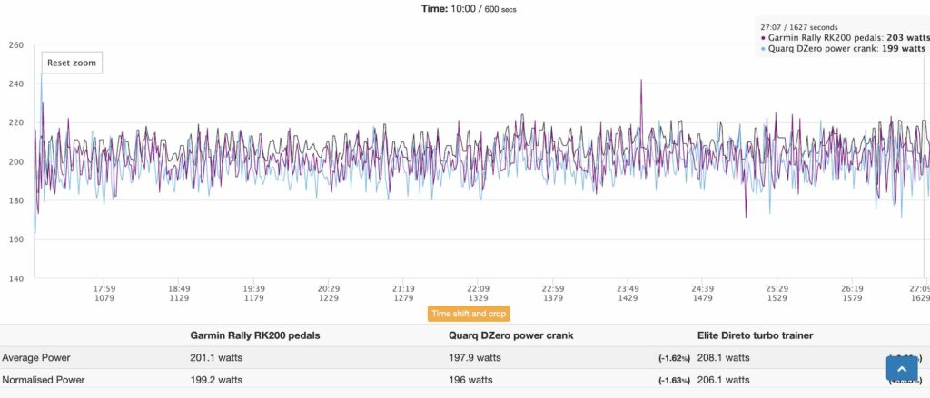Click the 260 y-axis label
This screenshot has height=398, width=930.
pos(16,44)
